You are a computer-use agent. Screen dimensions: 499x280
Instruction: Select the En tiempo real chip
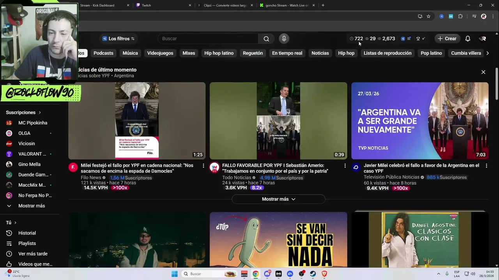(x=287, y=53)
